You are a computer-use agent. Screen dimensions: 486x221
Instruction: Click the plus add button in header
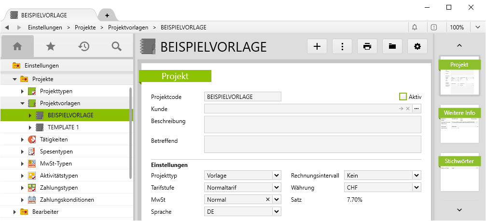317,46
